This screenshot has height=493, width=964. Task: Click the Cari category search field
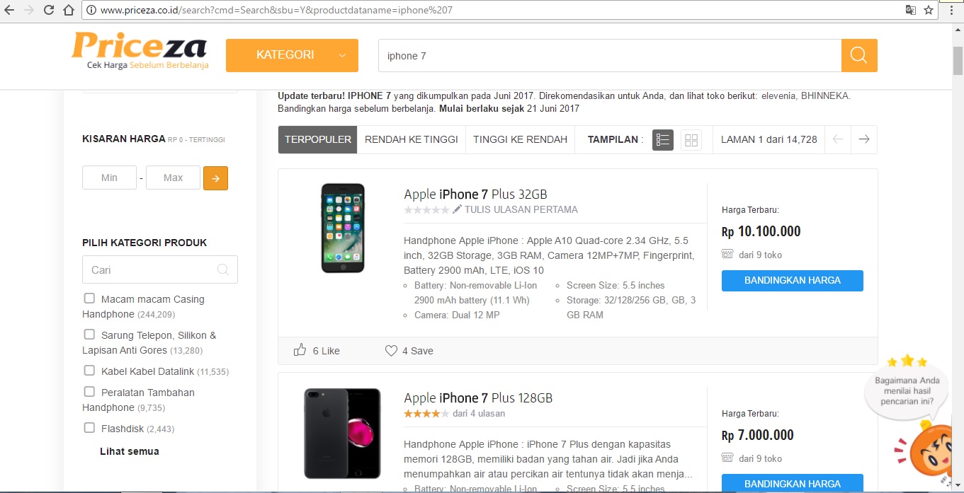click(160, 269)
